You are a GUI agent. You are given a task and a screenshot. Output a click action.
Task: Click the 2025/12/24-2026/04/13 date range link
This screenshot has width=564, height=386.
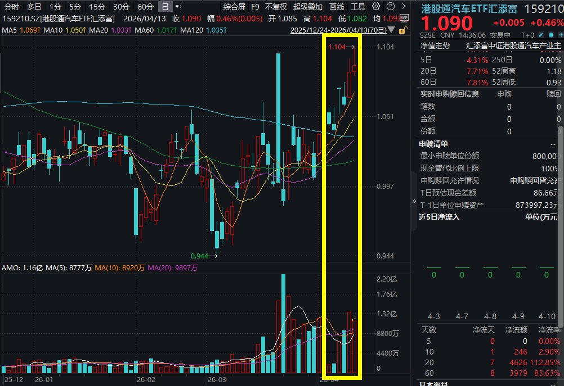click(x=338, y=30)
